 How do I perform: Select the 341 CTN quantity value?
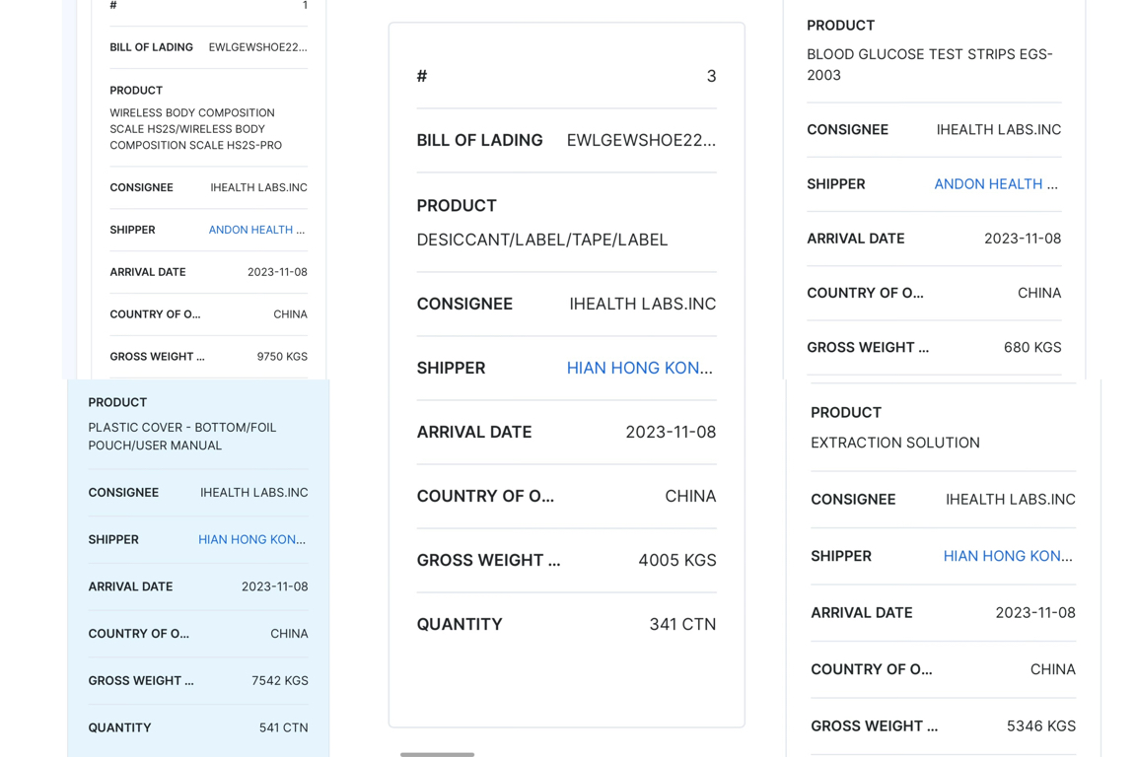(x=682, y=624)
